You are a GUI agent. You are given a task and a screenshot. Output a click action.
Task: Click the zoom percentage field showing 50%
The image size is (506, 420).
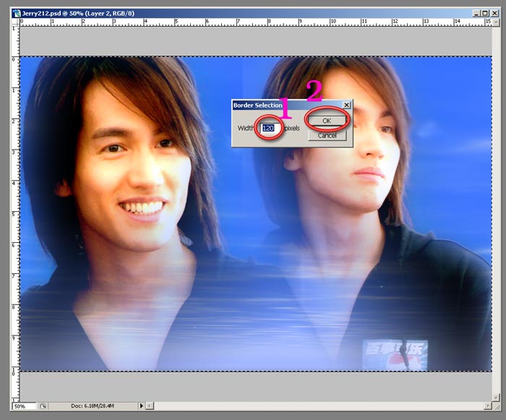[23, 406]
